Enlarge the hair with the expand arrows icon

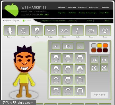94,68
